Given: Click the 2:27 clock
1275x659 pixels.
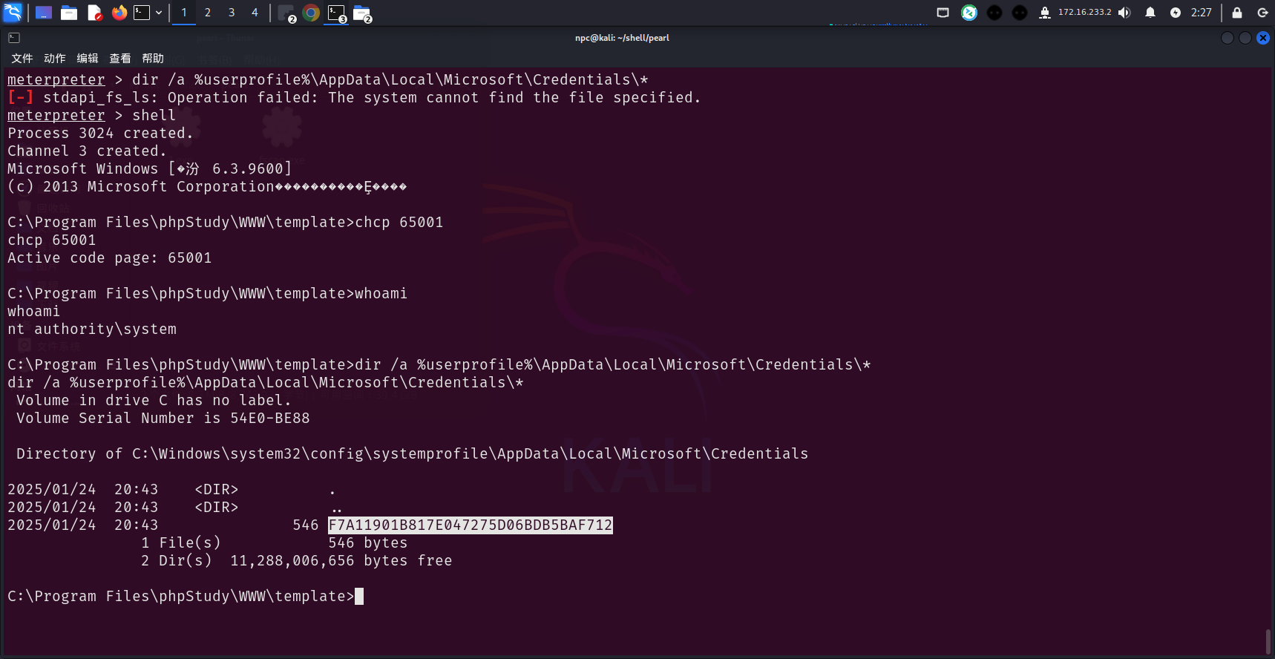Looking at the screenshot, I should pyautogui.click(x=1201, y=13).
